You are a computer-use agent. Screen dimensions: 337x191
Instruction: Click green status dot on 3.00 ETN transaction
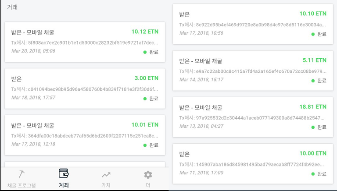(145, 99)
